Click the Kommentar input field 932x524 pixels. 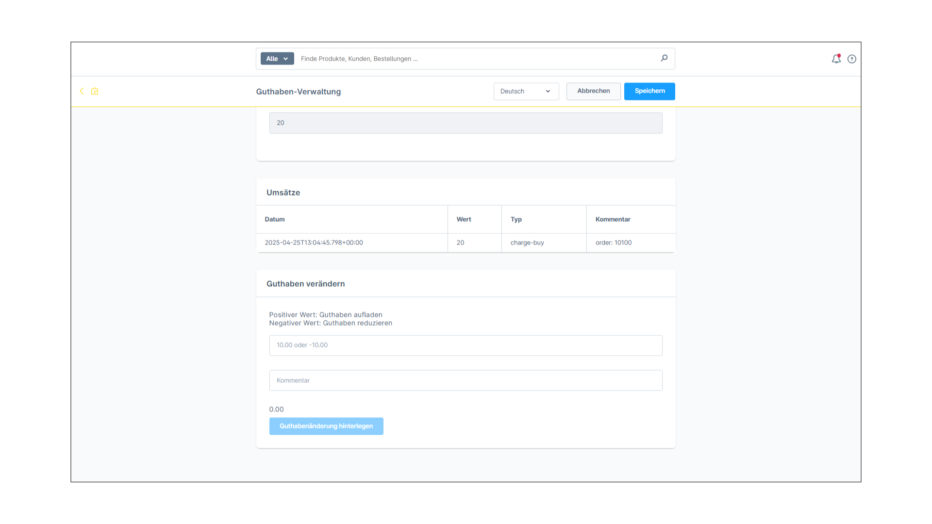(466, 380)
